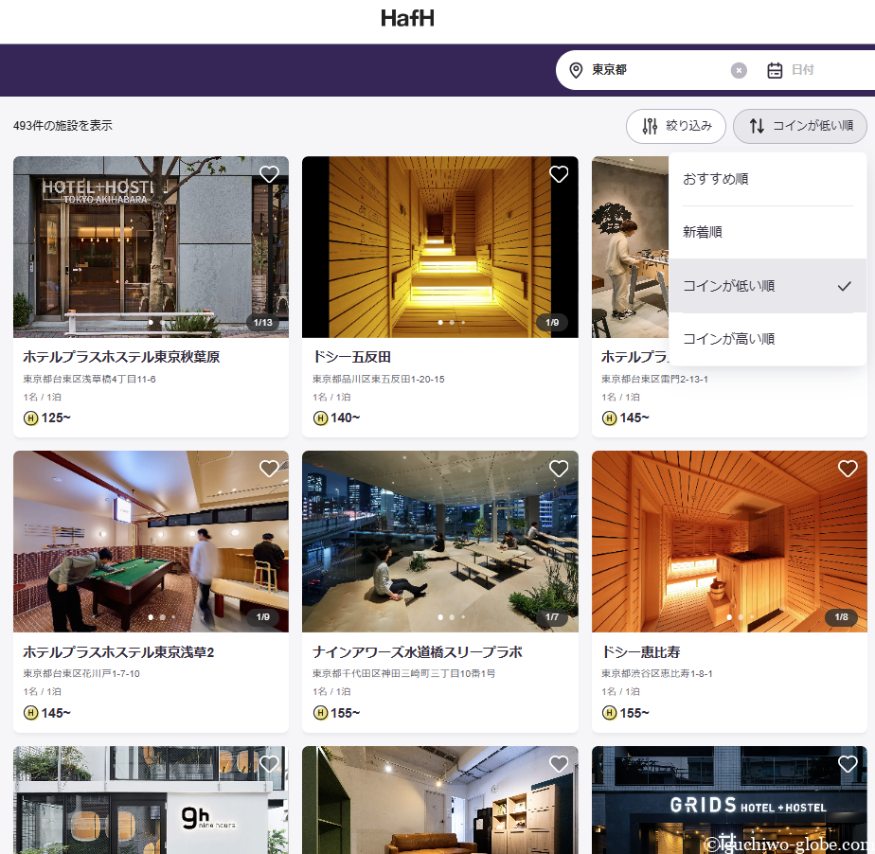Open ホテルプラスホステル東京浅草2 title link

118,652
